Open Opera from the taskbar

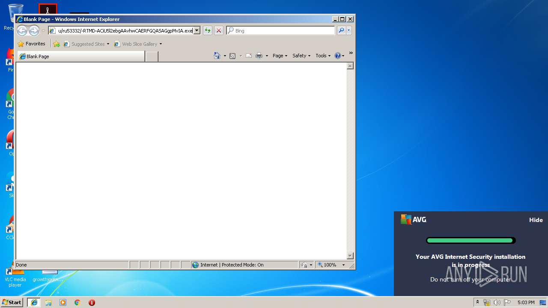tap(92, 302)
